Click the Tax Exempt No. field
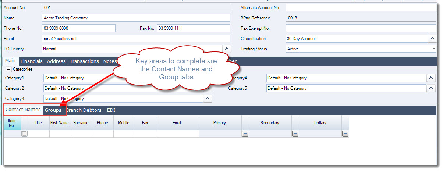The width and height of the screenshot is (443, 171). pyautogui.click(x=361, y=28)
